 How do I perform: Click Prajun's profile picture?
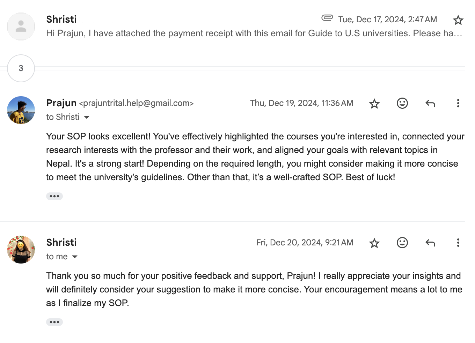coord(21,110)
